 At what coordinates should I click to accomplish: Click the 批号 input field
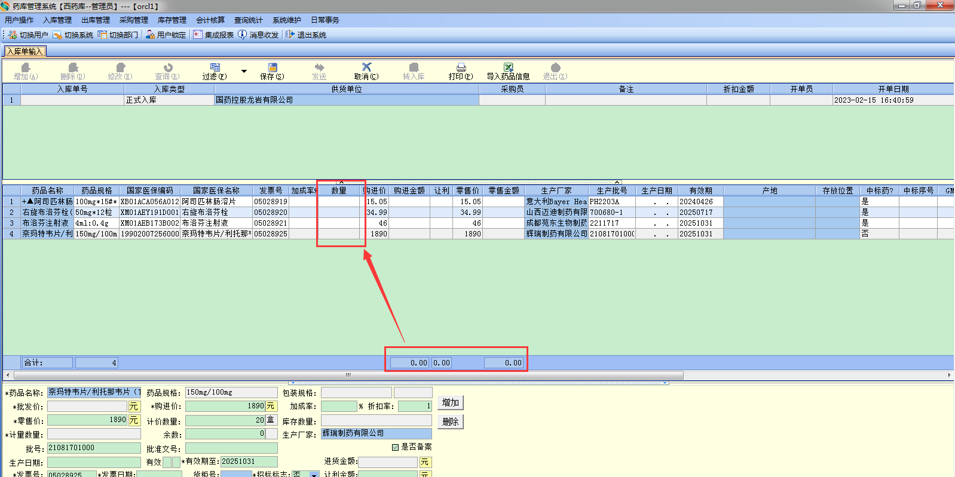coord(94,448)
